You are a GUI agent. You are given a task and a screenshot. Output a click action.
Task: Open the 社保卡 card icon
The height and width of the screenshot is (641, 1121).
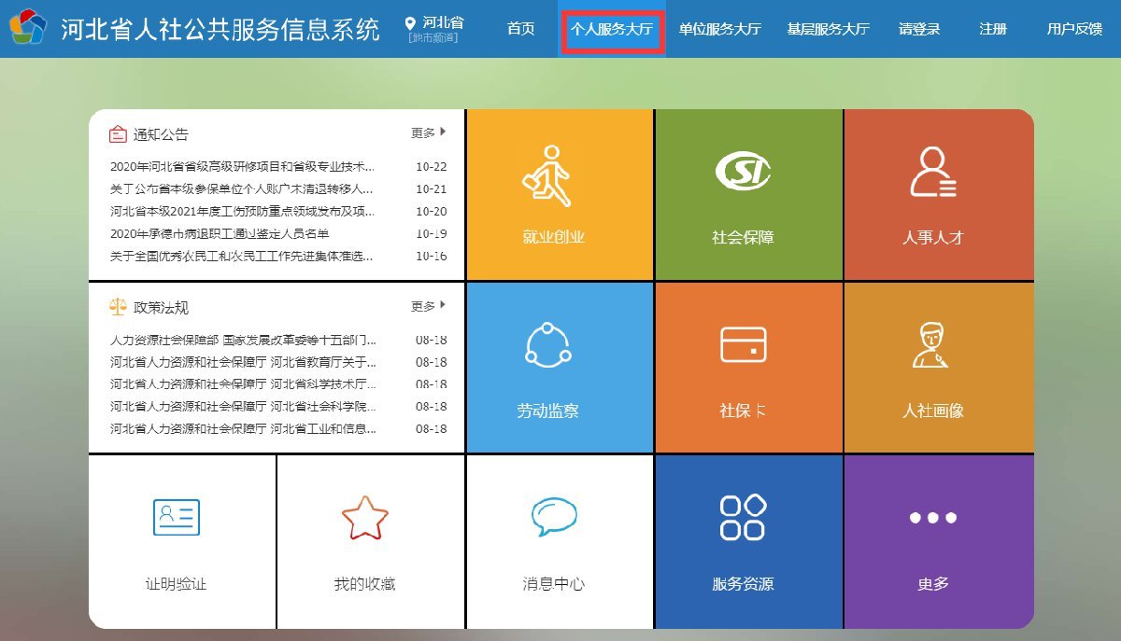(x=743, y=344)
